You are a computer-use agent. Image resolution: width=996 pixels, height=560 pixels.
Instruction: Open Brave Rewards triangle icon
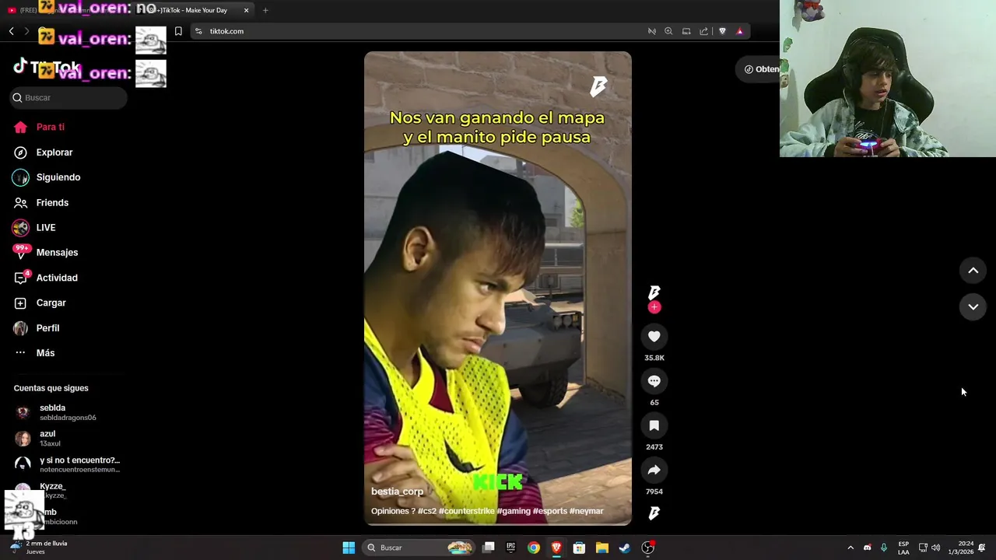(x=739, y=31)
